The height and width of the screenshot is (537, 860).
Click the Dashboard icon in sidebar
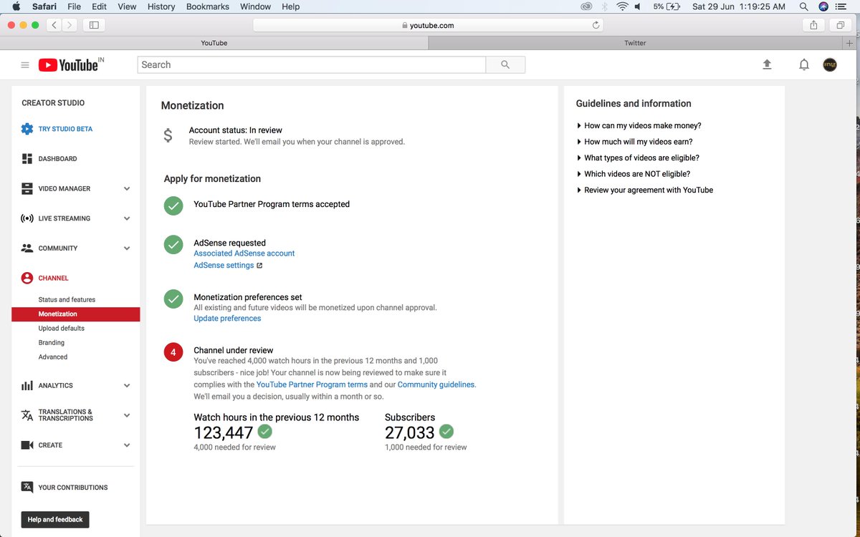[27, 159]
